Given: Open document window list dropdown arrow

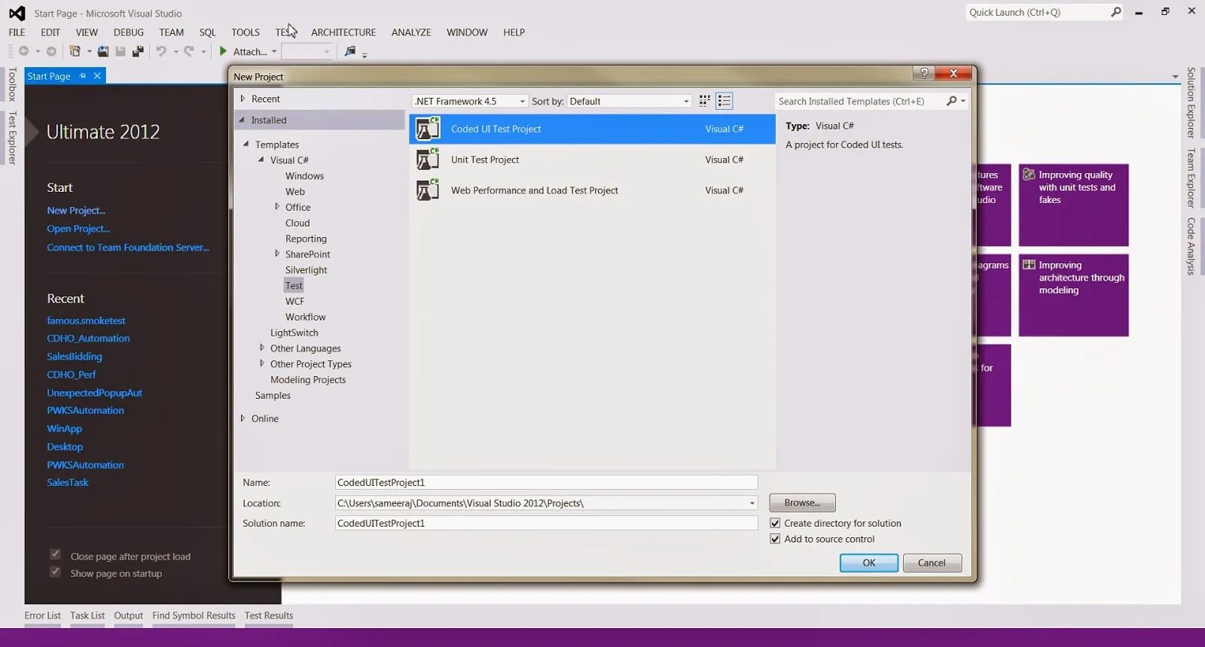Looking at the screenshot, I should [x=1175, y=77].
